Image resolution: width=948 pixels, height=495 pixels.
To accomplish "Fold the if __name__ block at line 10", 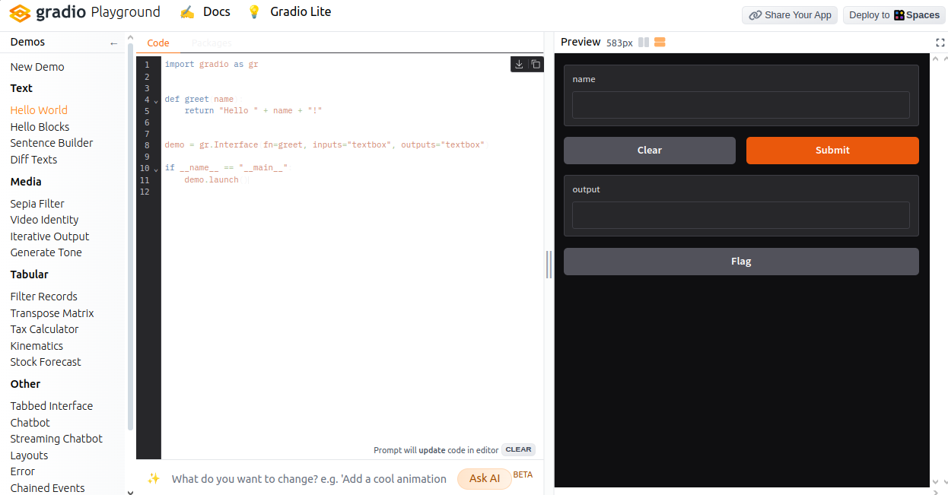I will (156, 169).
